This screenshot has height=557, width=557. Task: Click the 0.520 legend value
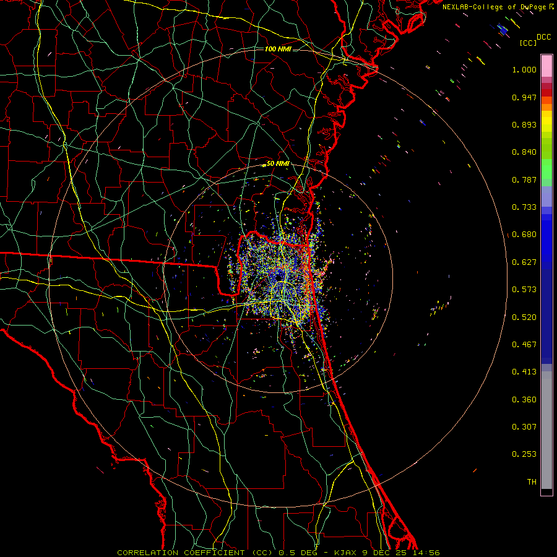[x=524, y=317]
